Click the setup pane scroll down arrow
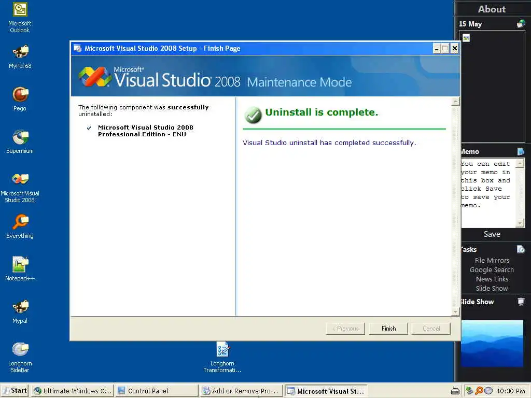This screenshot has height=398, width=531. (455, 311)
